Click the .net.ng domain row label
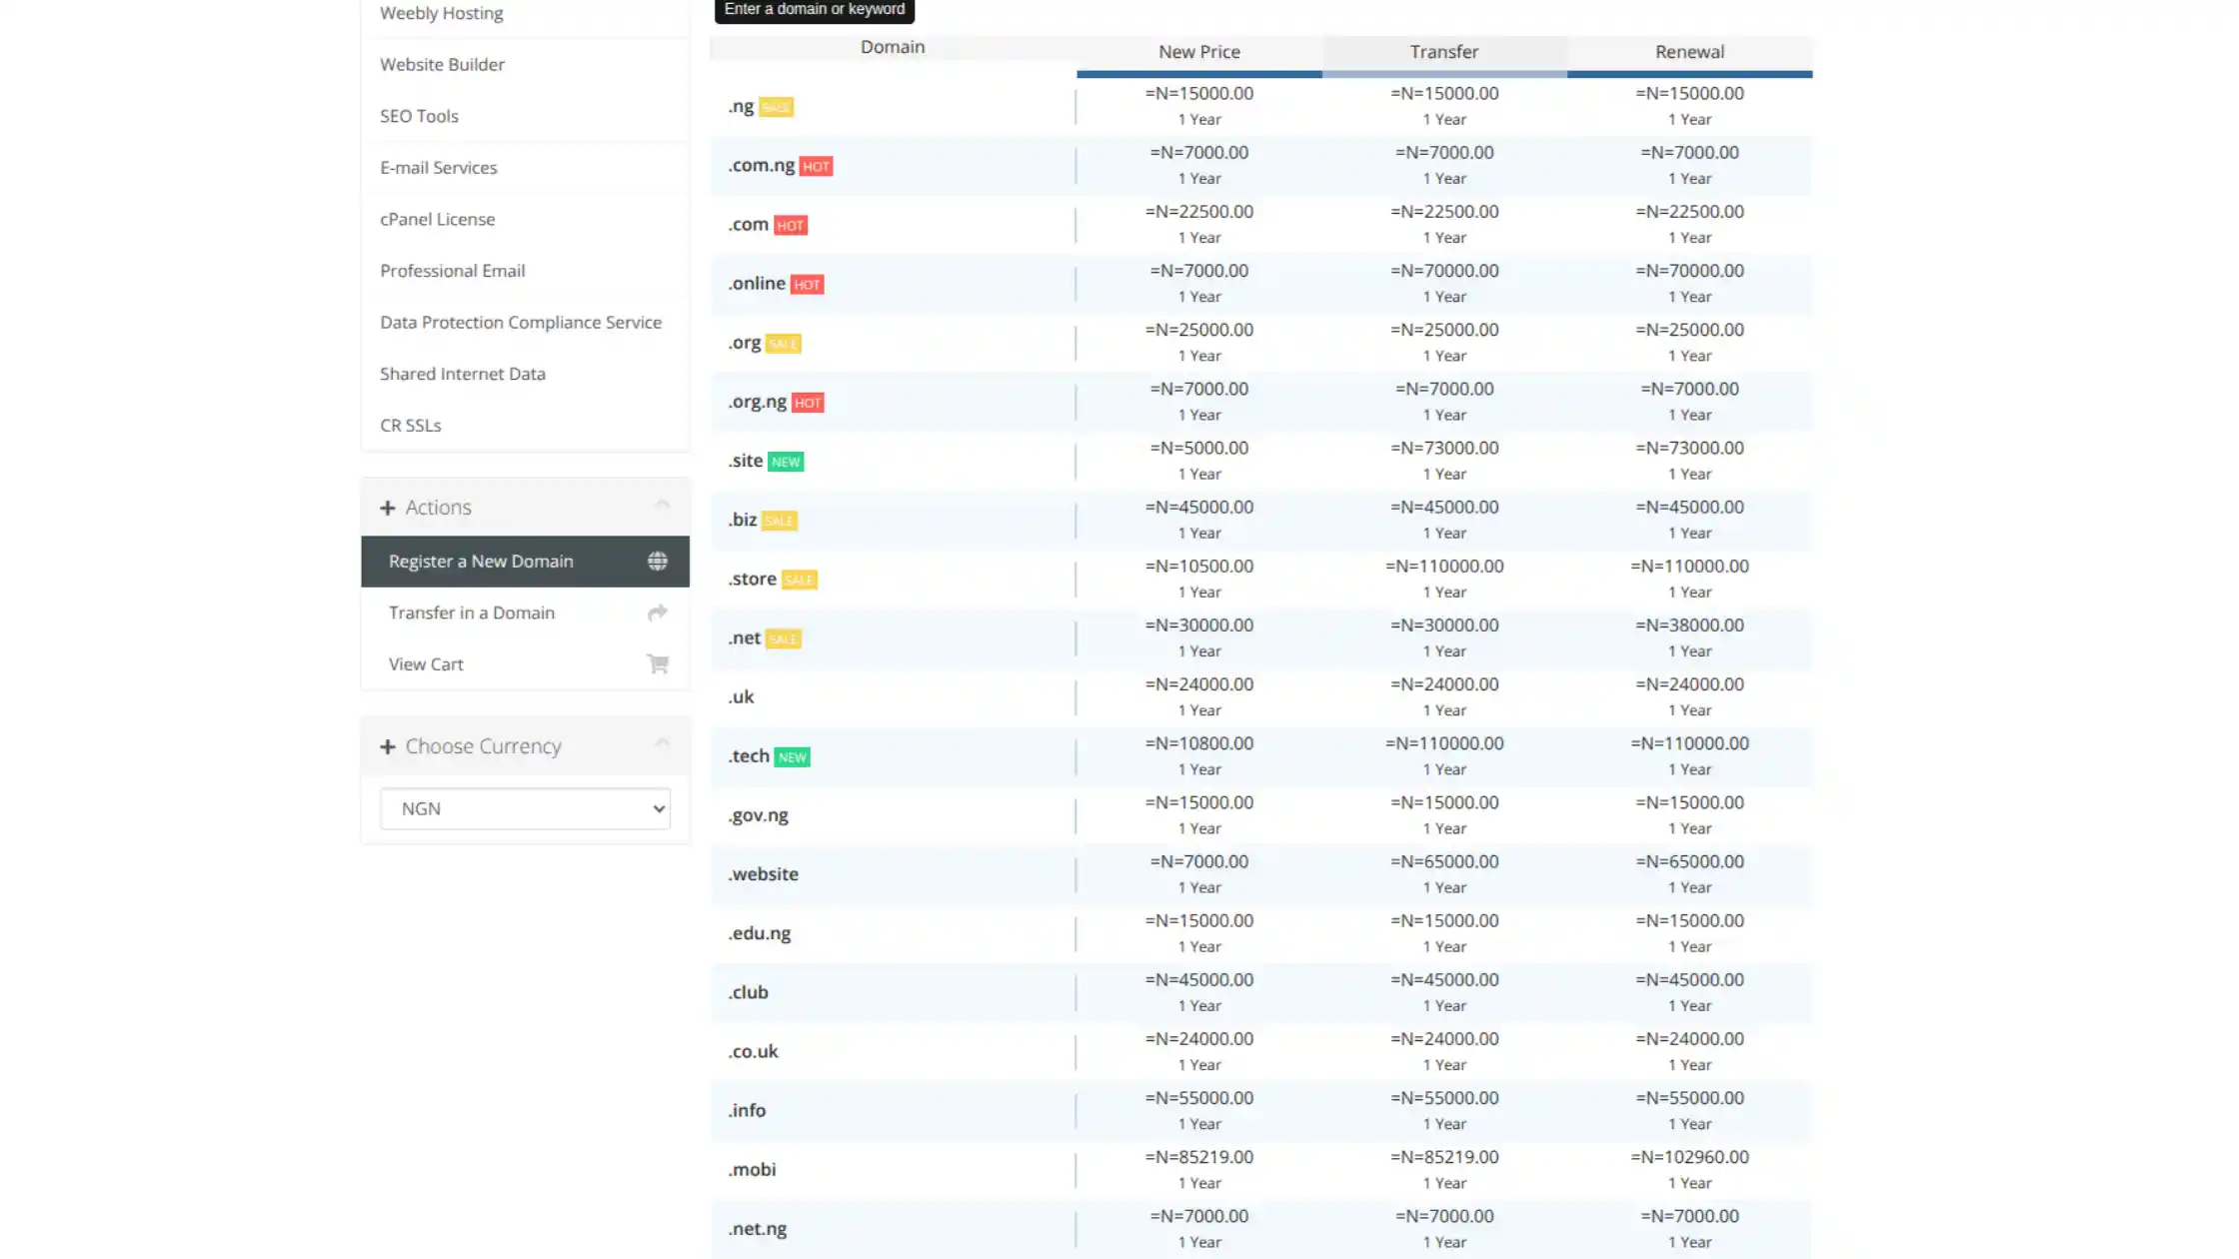 tap(757, 1229)
